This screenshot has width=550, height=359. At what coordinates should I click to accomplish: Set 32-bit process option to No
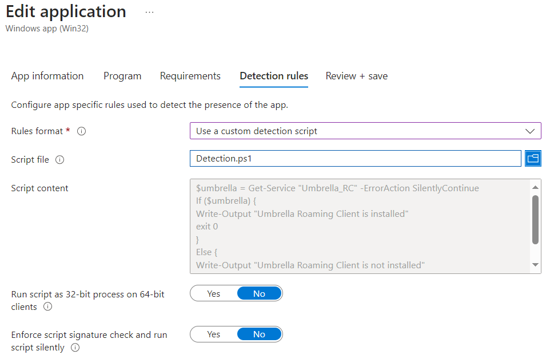259,293
